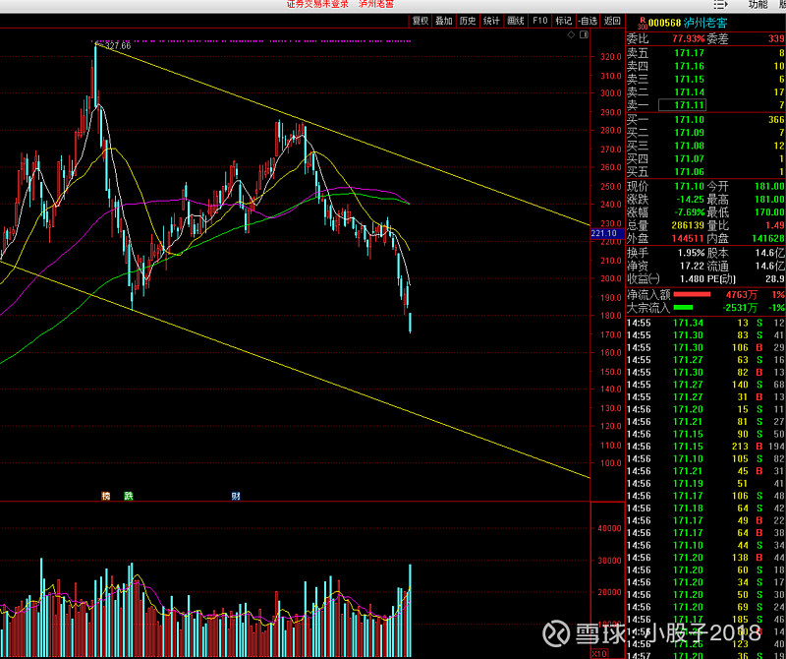Click the 涨幅 value -7.69%

tap(691, 212)
